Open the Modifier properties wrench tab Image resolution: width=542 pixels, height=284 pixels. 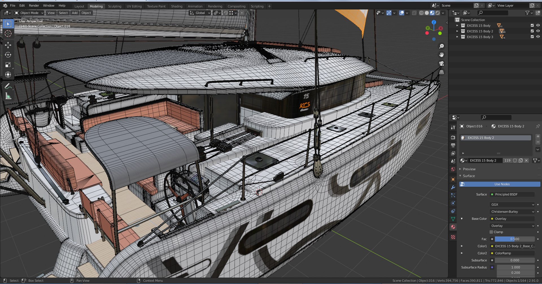pyautogui.click(x=453, y=187)
